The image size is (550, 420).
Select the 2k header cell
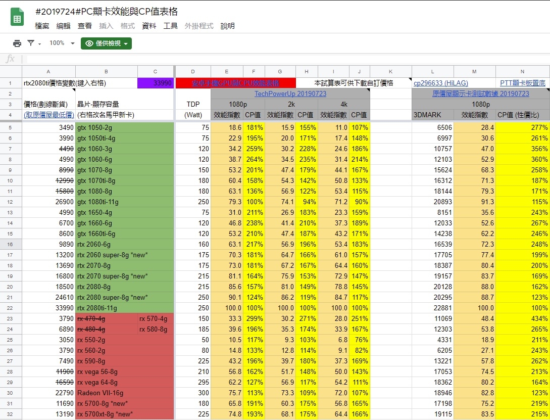point(291,104)
